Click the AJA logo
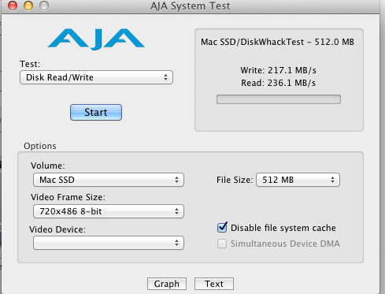 96,39
